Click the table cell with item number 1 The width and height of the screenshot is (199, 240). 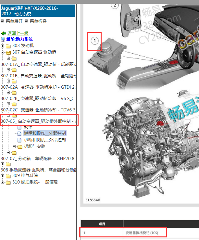[102, 233]
